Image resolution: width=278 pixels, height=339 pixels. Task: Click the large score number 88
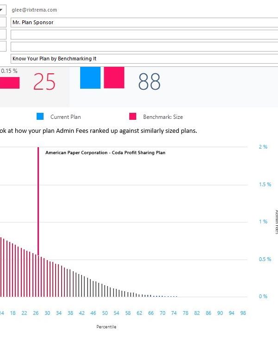(x=149, y=82)
